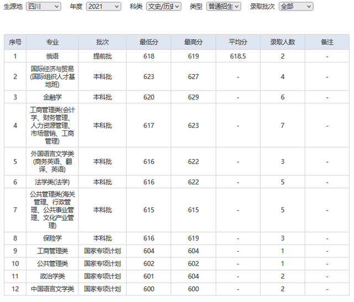This screenshot has width=354, height=302.
Task: Select the 法学类(法学) major cell
Action: tap(53, 182)
